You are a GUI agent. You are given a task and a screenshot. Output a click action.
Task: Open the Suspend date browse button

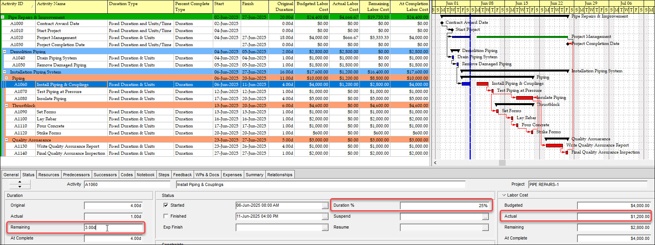coord(486,216)
